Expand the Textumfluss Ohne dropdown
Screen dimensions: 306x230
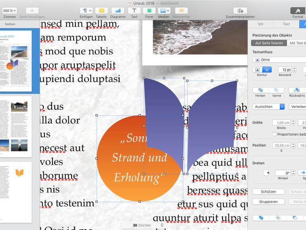pos(279,60)
